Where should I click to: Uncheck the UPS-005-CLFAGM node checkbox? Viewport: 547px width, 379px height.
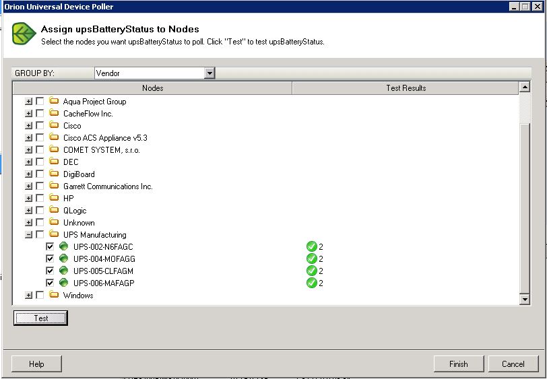click(x=50, y=271)
